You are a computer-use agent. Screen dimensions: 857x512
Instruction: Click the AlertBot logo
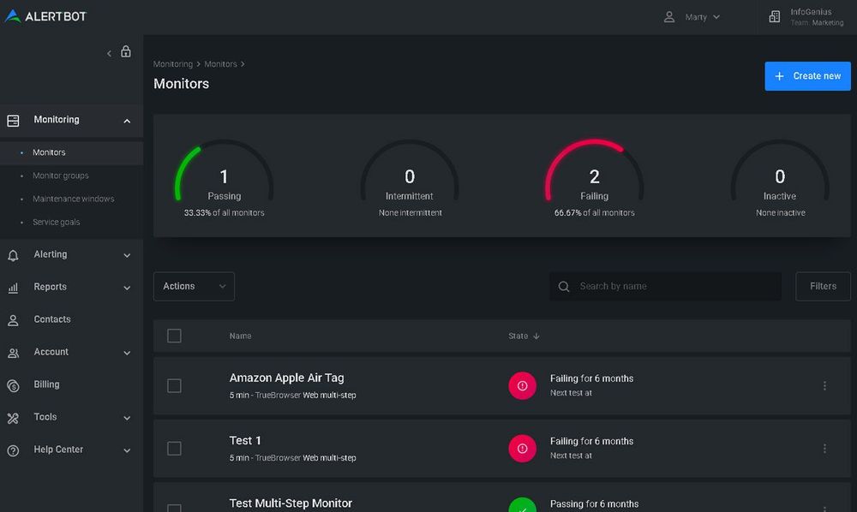[x=45, y=16]
